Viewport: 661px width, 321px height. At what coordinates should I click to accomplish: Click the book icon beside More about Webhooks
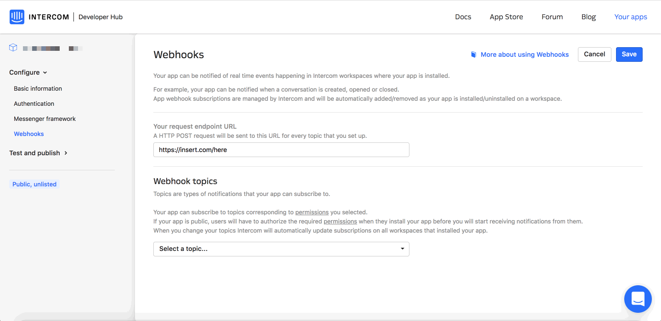(x=474, y=54)
